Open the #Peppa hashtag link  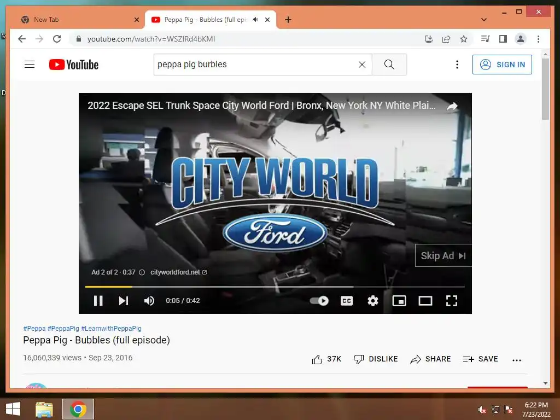tap(34, 328)
